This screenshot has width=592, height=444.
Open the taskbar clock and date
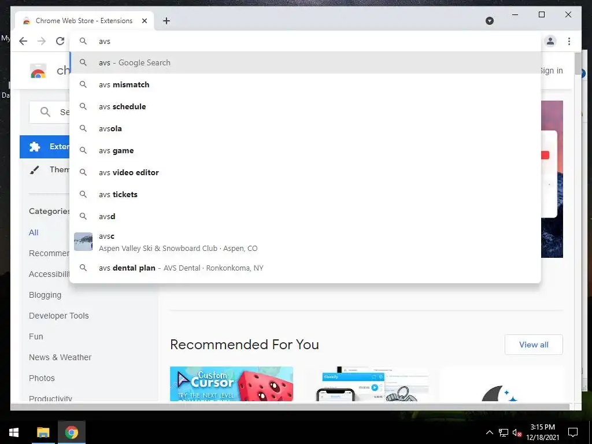pyautogui.click(x=542, y=432)
